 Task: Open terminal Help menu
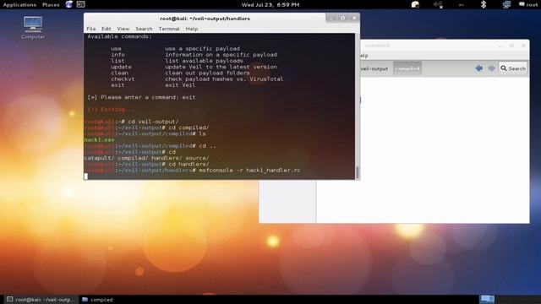click(192, 29)
